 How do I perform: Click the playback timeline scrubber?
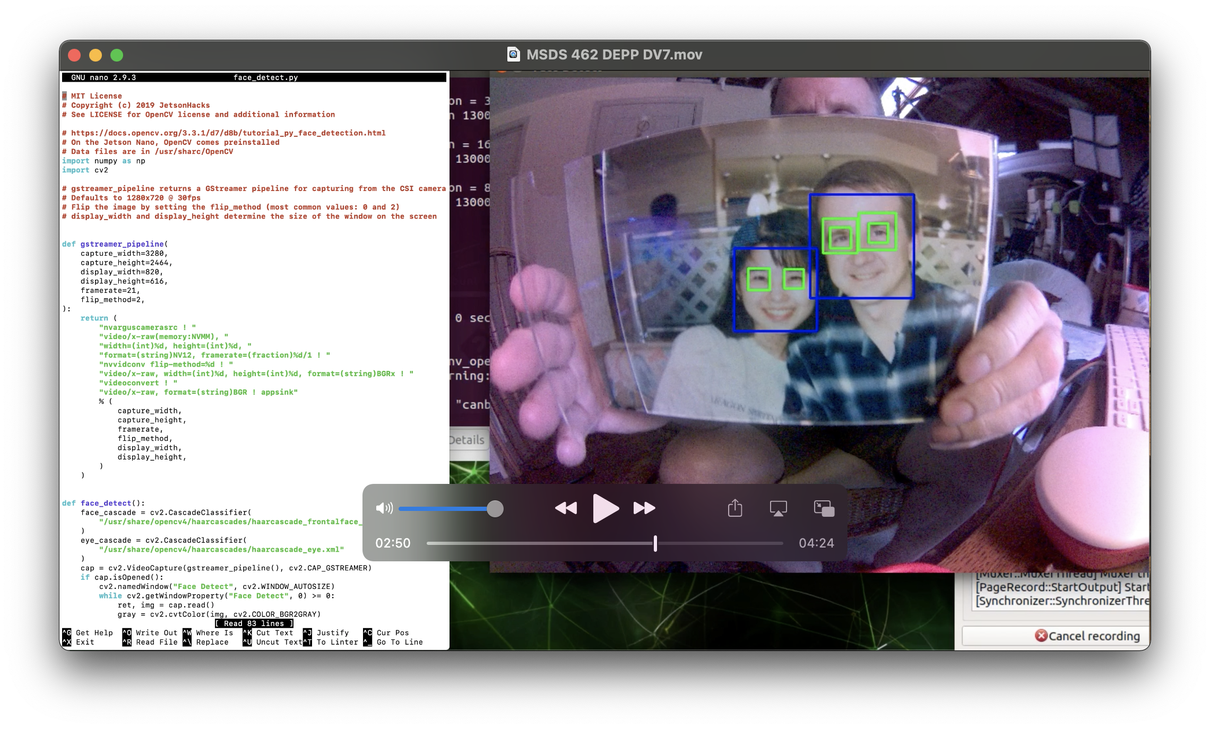(x=655, y=543)
